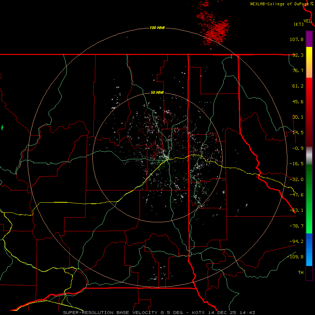315x315 pixels.
Task: Click the 107.8 legend value
Action: tap(296, 39)
